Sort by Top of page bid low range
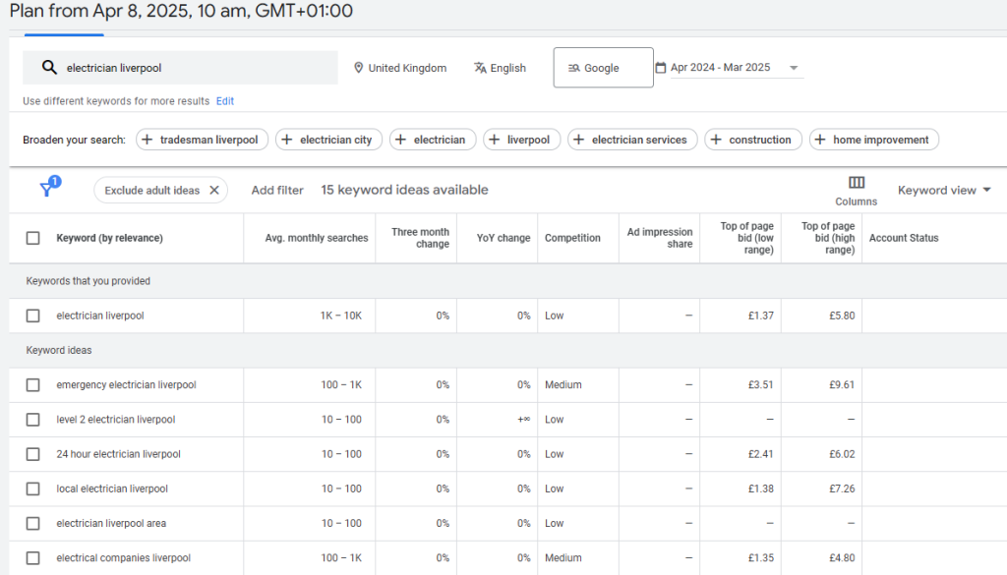The height and width of the screenshot is (575, 1007). point(747,238)
